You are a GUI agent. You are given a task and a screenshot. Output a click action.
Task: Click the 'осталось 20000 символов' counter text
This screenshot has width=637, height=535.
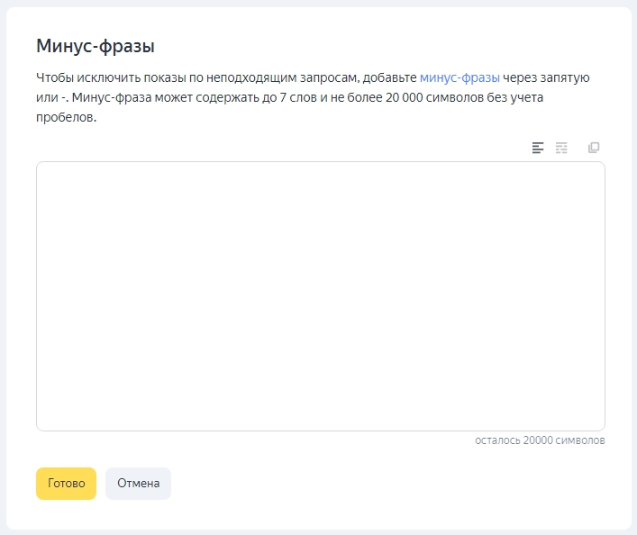[540, 440]
